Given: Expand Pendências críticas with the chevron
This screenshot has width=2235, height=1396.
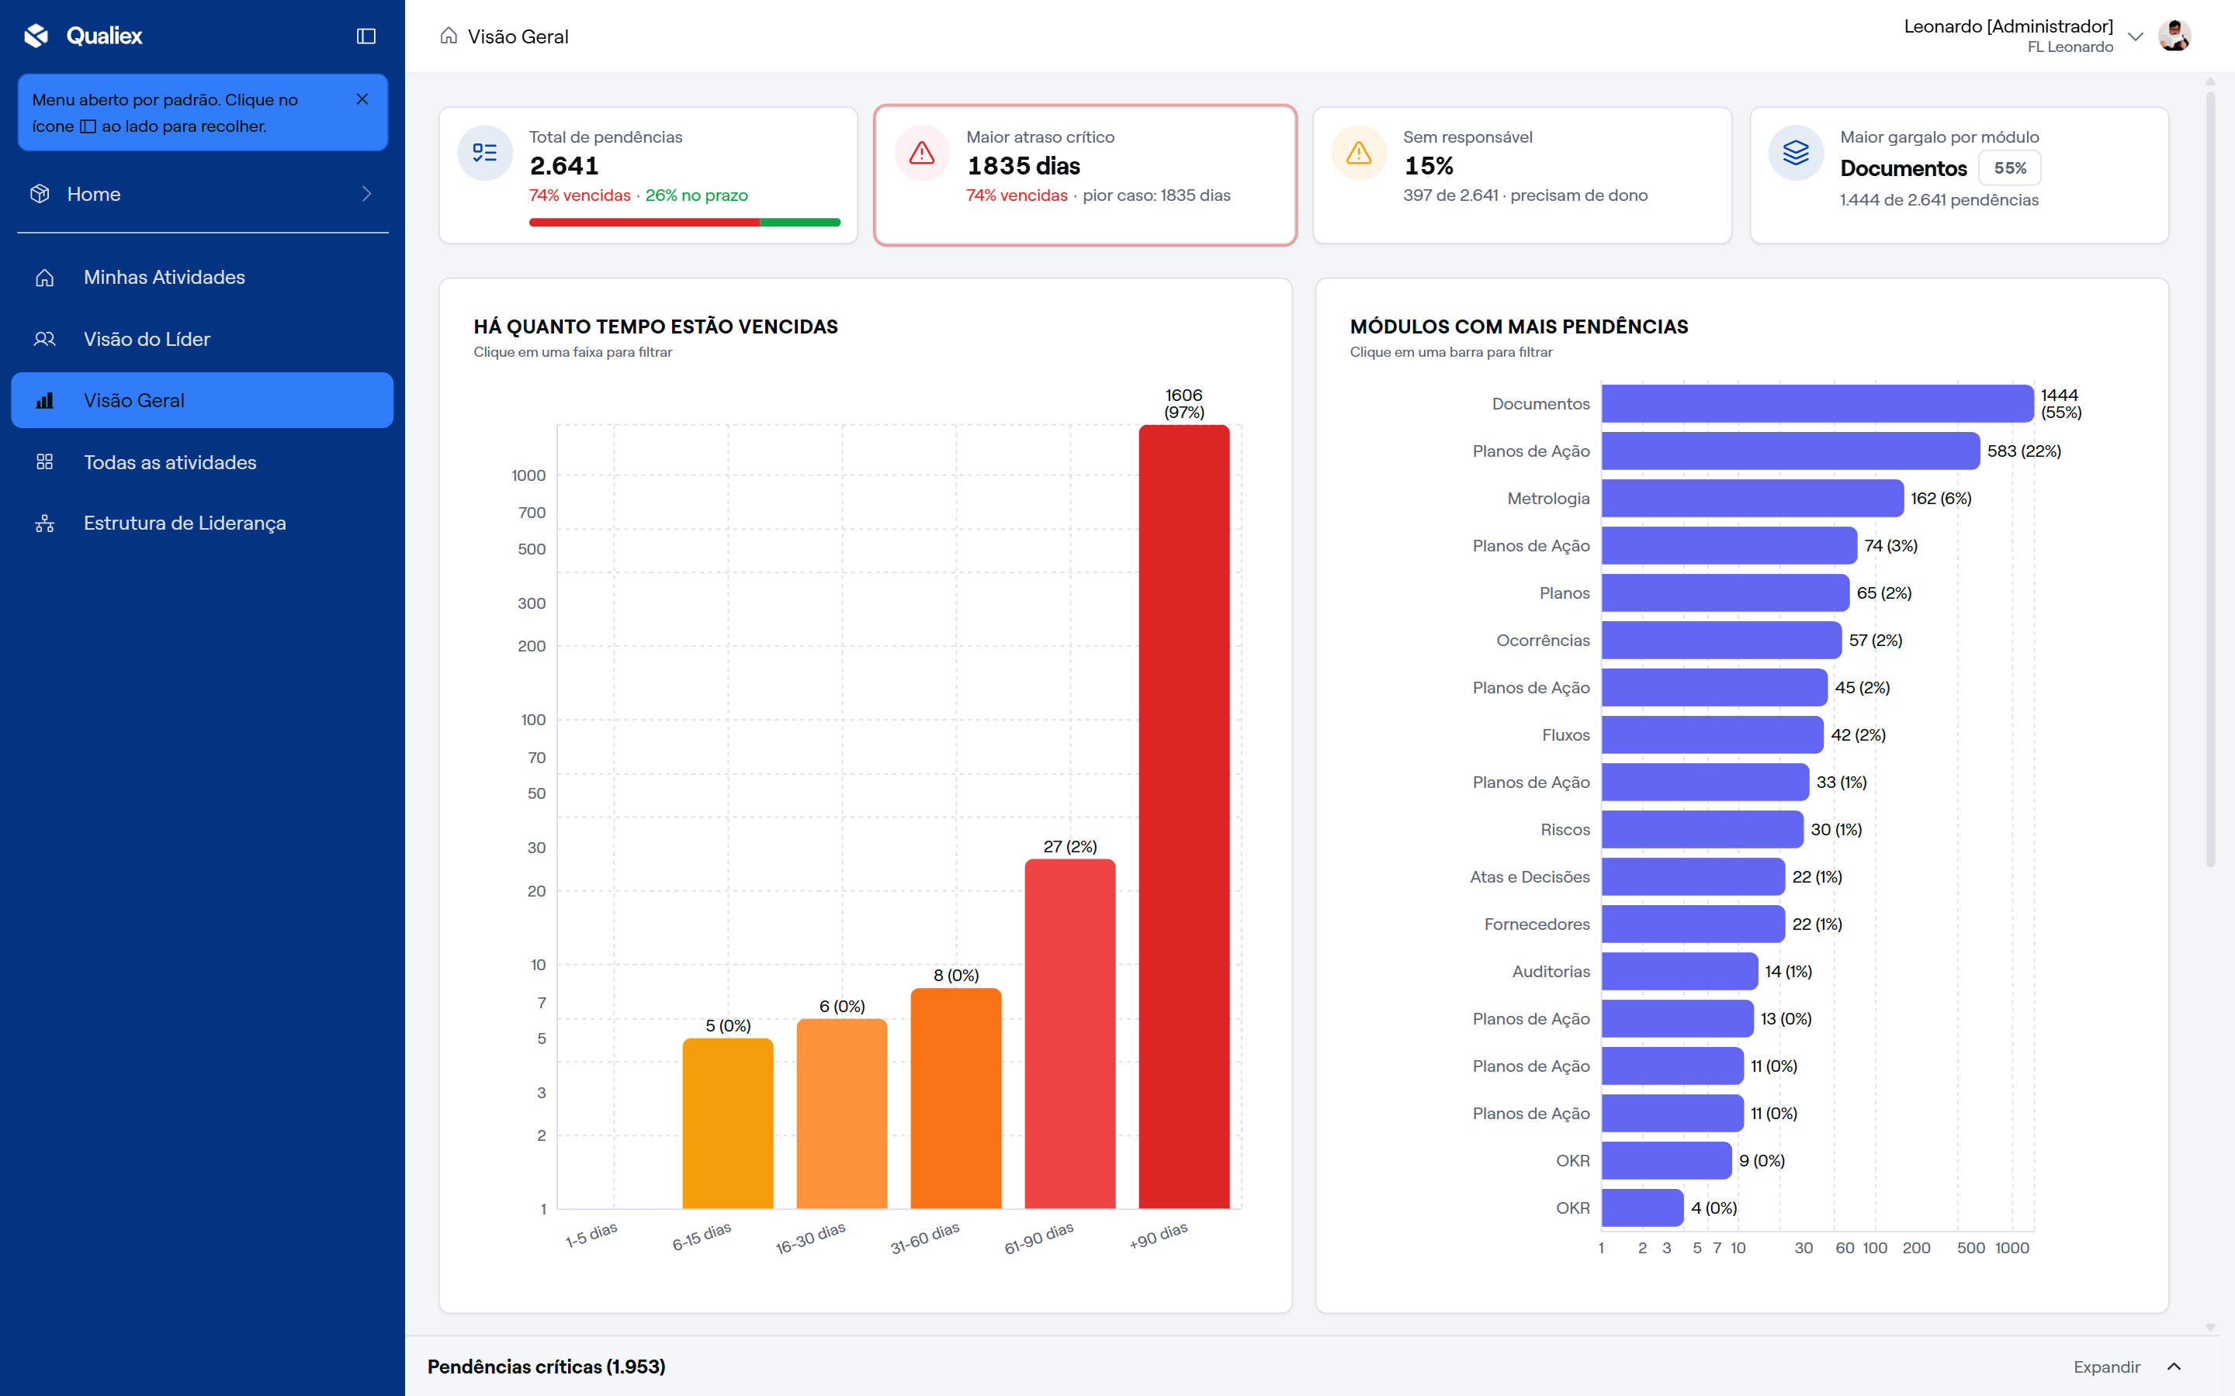Looking at the screenshot, I should coord(2174,1367).
